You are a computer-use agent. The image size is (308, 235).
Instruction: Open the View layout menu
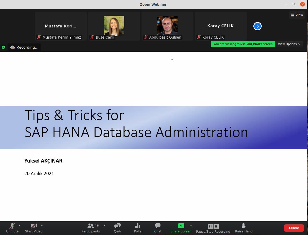coord(297,15)
